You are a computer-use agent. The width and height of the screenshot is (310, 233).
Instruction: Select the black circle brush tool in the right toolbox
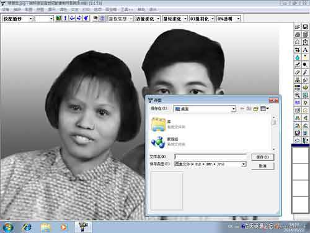click(305, 65)
